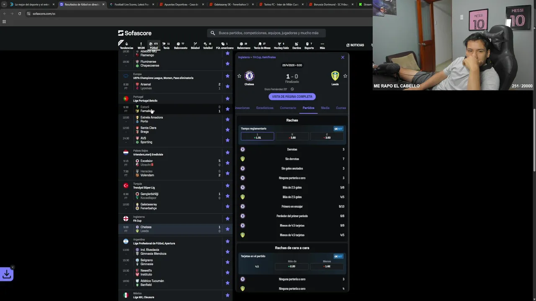The image size is (536, 301).
Task: Toggle favorite star for Chelsea vs Leeds row
Action: coord(227,229)
